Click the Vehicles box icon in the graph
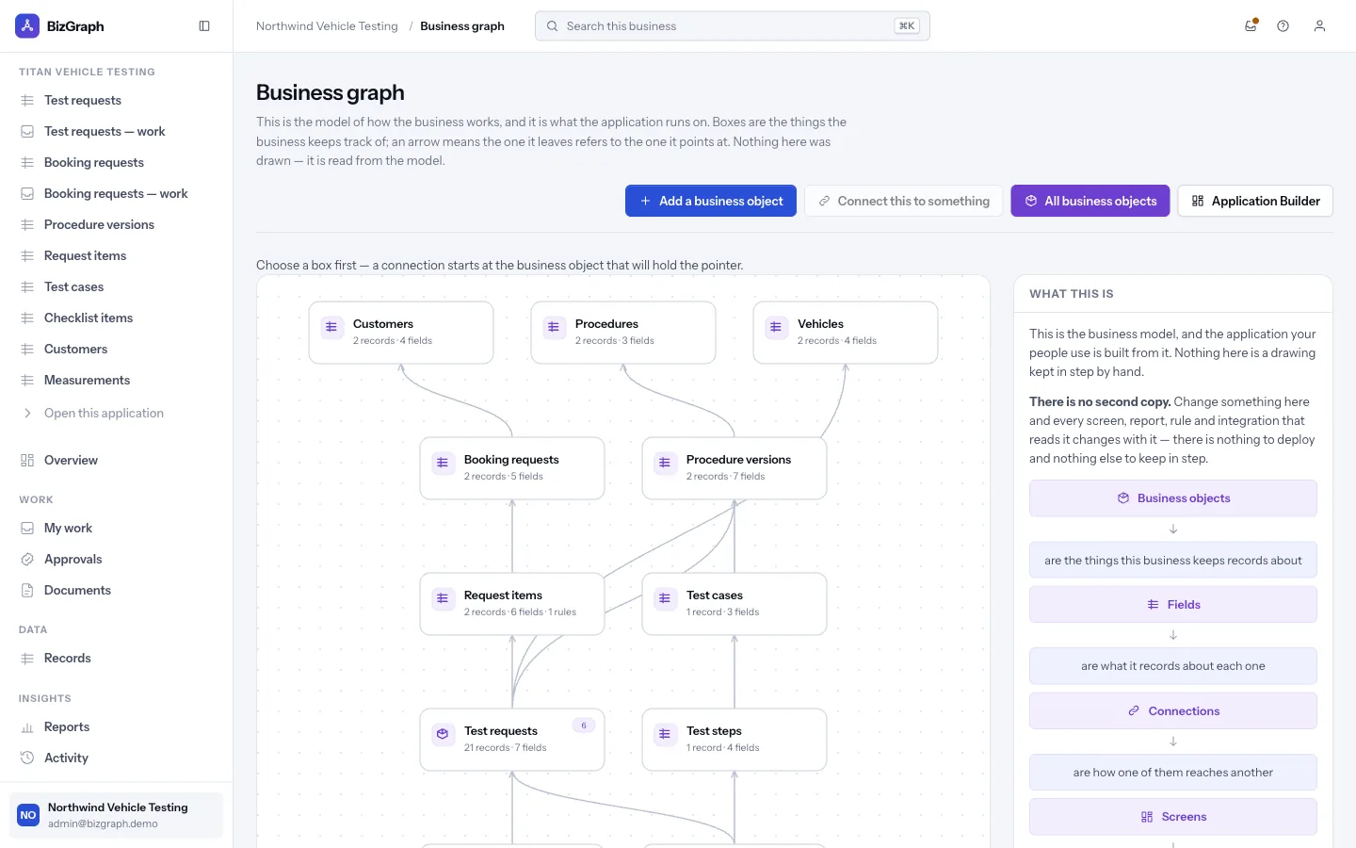 point(776,328)
